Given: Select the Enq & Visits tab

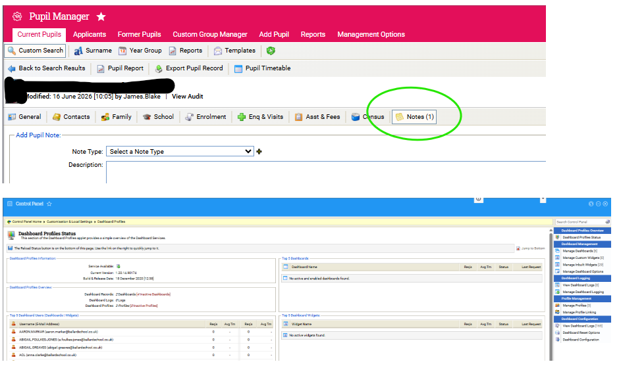Looking at the screenshot, I should (261, 117).
